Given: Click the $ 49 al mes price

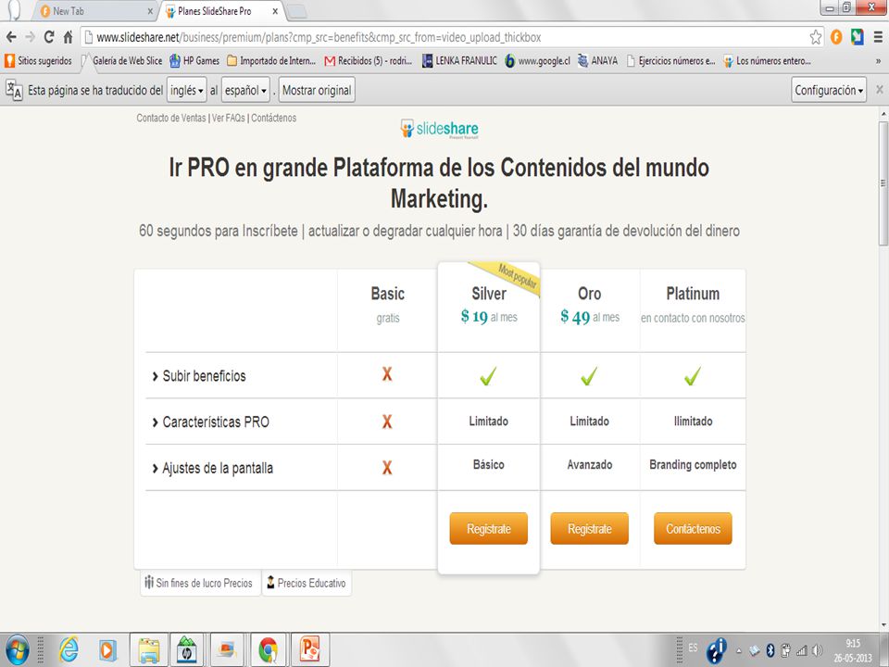Looking at the screenshot, I should point(590,317).
